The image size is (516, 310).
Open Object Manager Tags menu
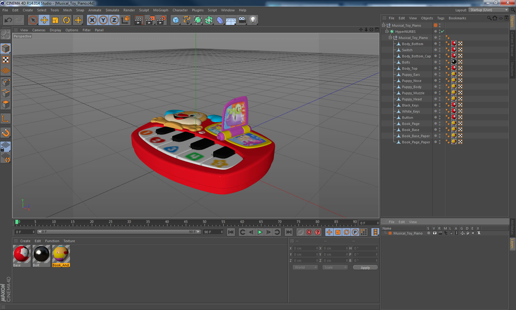click(x=441, y=18)
